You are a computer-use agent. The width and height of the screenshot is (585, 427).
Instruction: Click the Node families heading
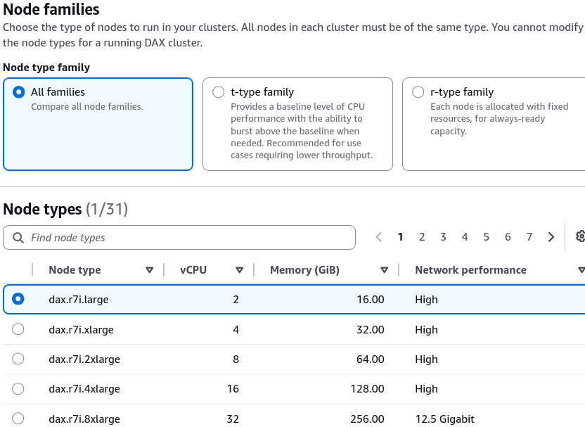click(x=51, y=9)
